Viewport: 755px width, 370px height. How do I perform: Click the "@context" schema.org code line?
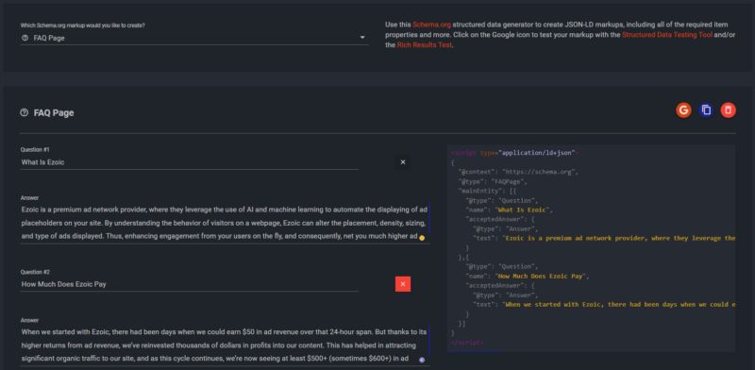point(518,172)
